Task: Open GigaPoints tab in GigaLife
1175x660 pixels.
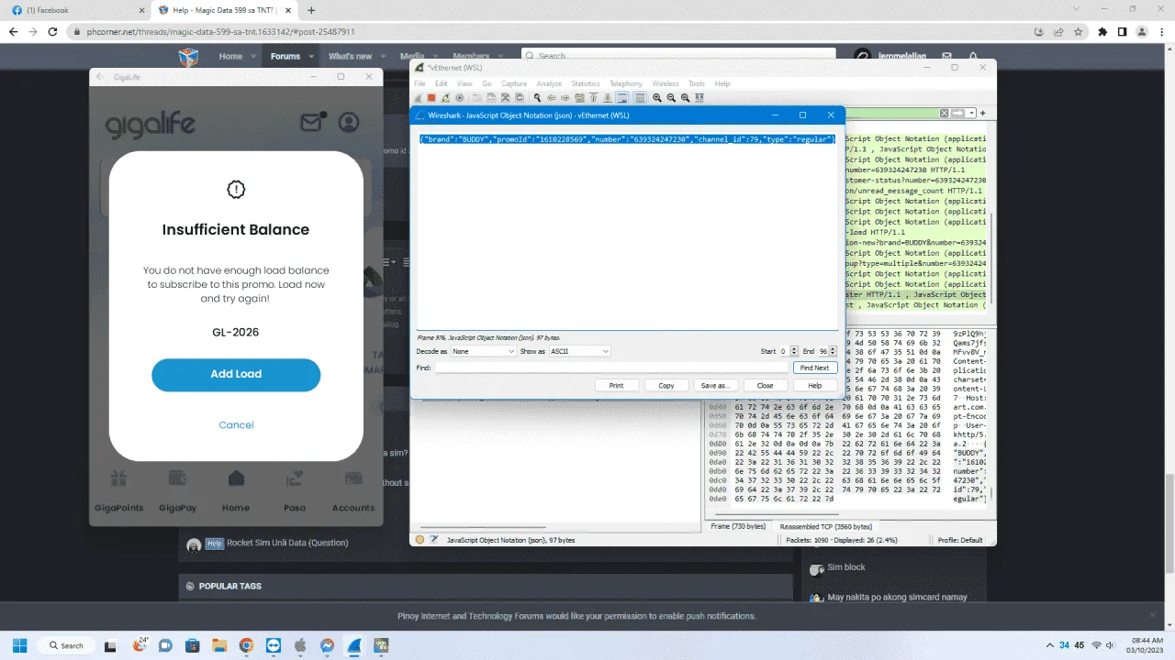Action: tap(118, 491)
